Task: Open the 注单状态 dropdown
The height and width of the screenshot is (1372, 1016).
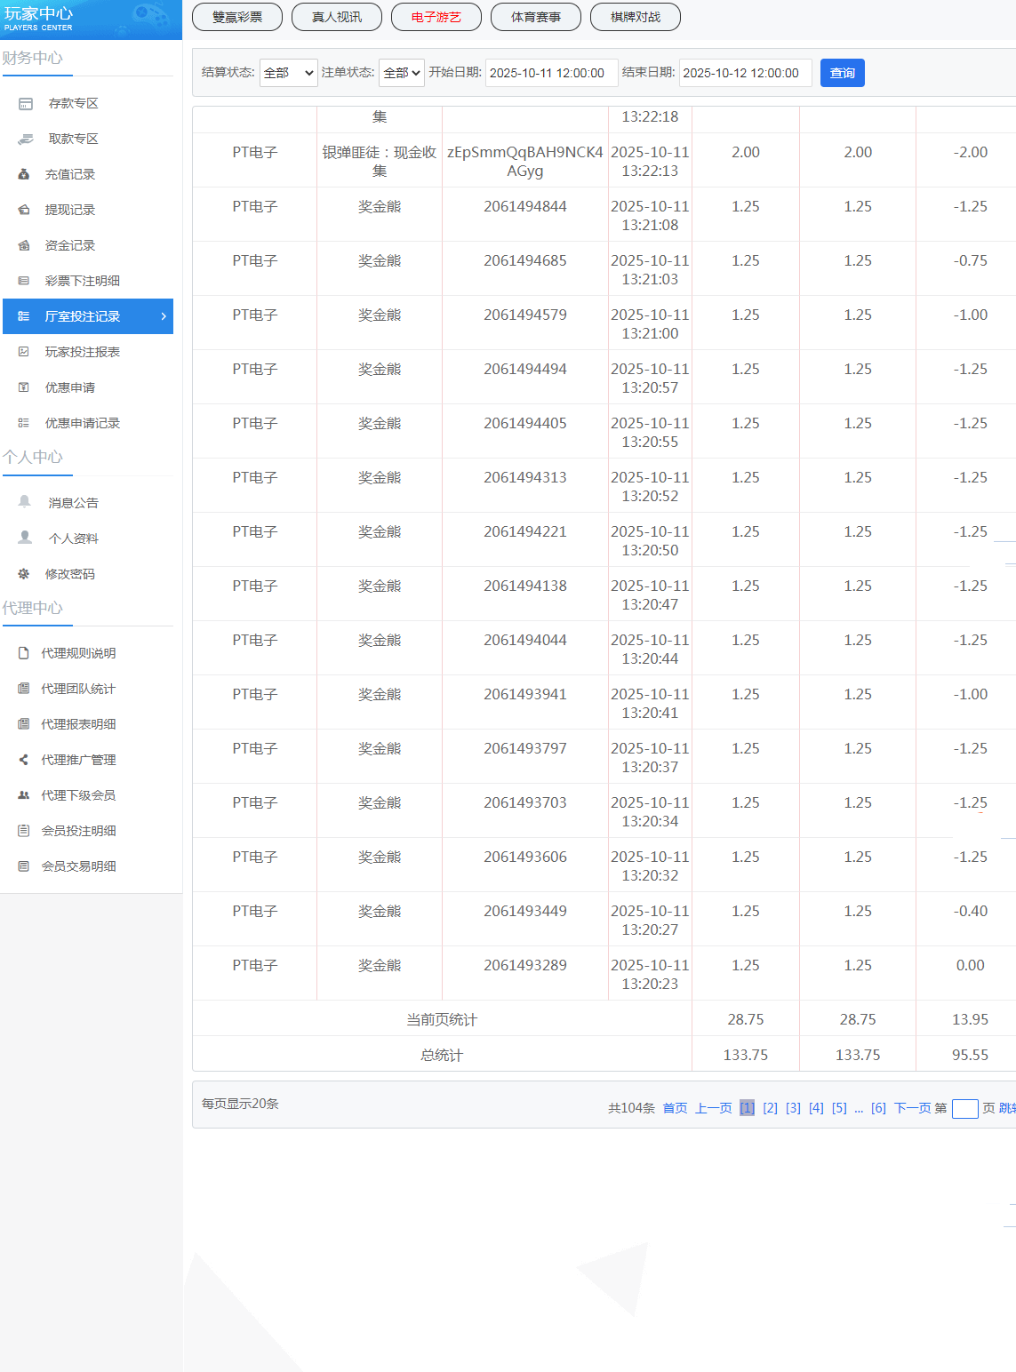Action: pos(402,73)
